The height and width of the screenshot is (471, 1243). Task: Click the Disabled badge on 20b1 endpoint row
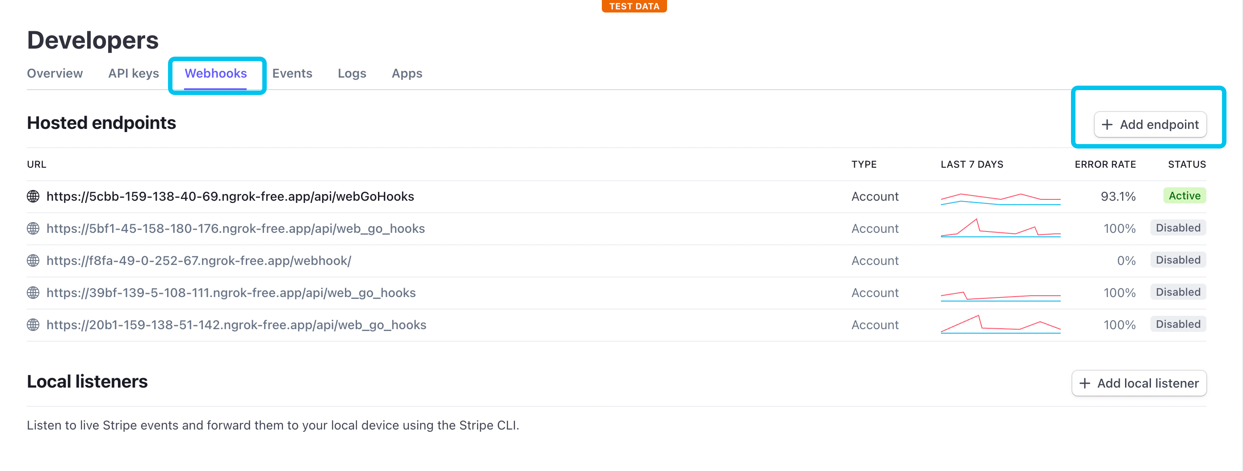pos(1178,324)
